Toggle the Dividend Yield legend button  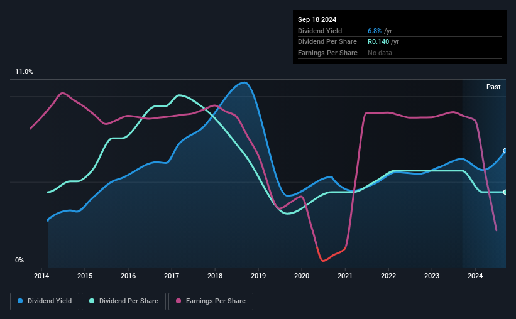pyautogui.click(x=45, y=301)
